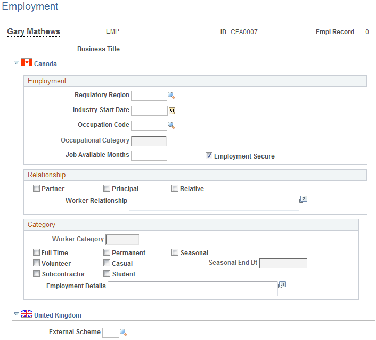
Task: Click the United Kingdom flag icon
Action: pyautogui.click(x=27, y=313)
